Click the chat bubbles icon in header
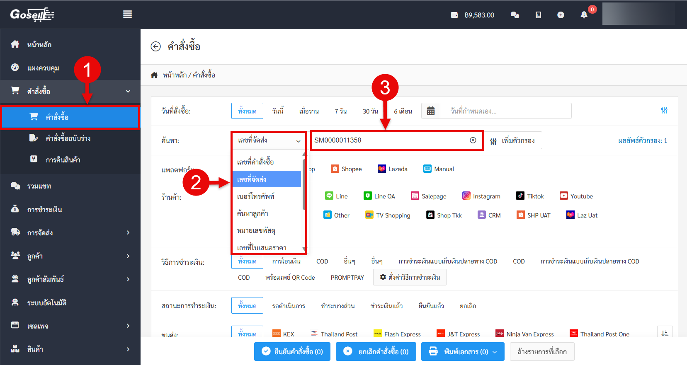Screen dimensions: 687x365 (x=515, y=15)
